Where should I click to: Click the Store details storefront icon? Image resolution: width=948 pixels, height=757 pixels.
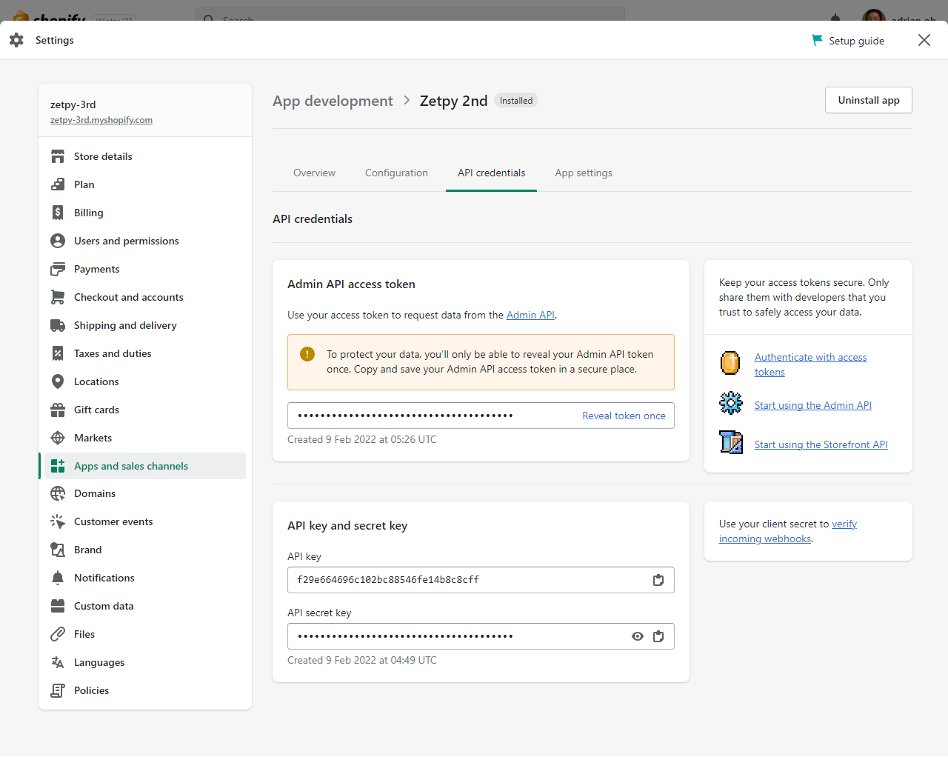(58, 156)
